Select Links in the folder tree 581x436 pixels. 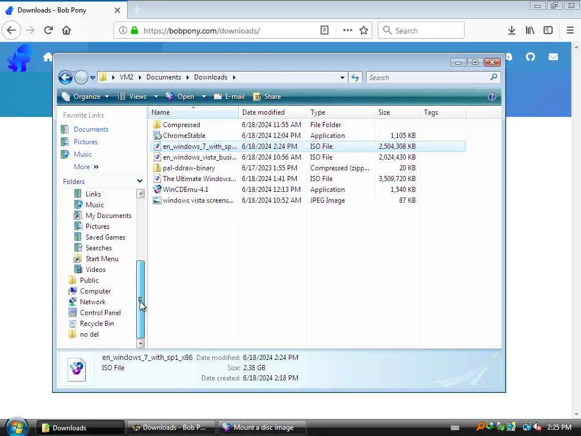[x=93, y=194]
